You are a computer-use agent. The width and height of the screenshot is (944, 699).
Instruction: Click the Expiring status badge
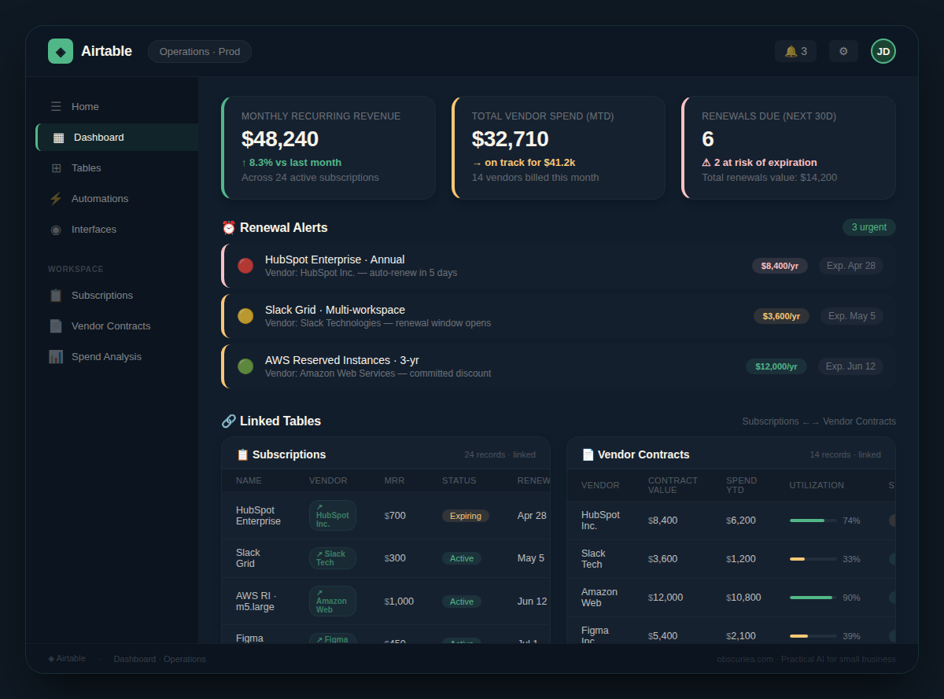(x=466, y=516)
